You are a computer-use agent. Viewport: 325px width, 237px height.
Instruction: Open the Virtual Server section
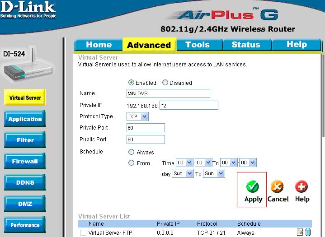[25, 98]
